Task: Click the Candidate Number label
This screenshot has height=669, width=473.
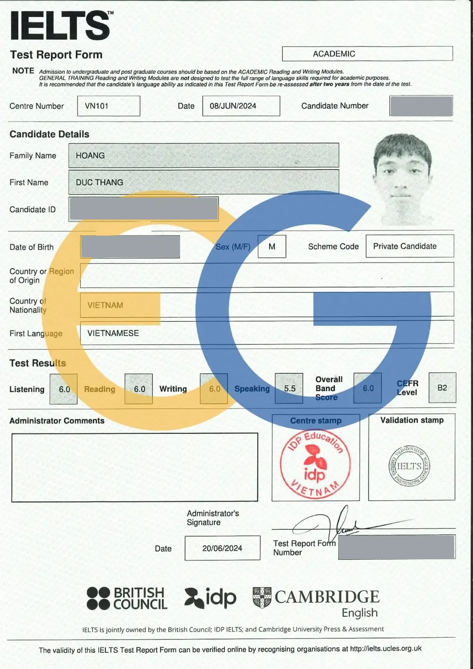Action: [x=335, y=106]
